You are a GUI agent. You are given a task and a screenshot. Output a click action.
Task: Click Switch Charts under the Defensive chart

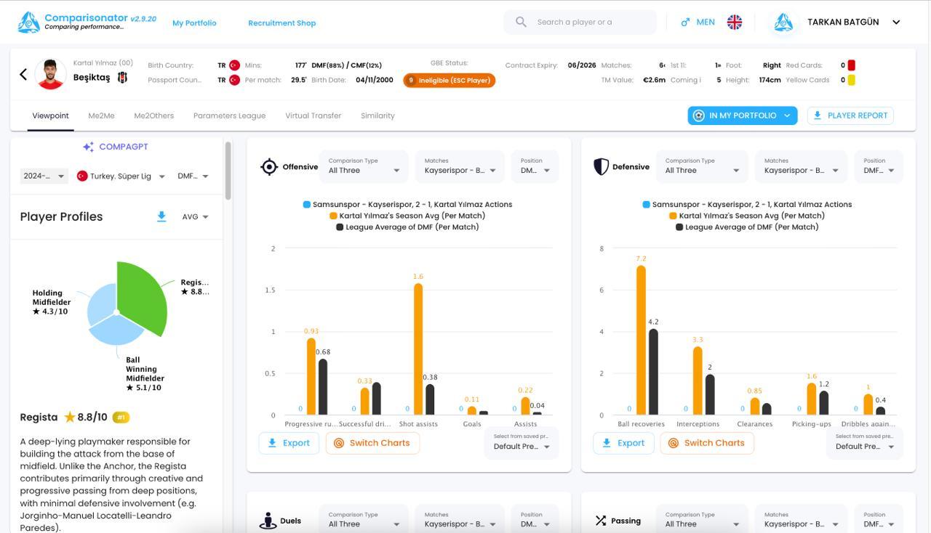pos(706,443)
